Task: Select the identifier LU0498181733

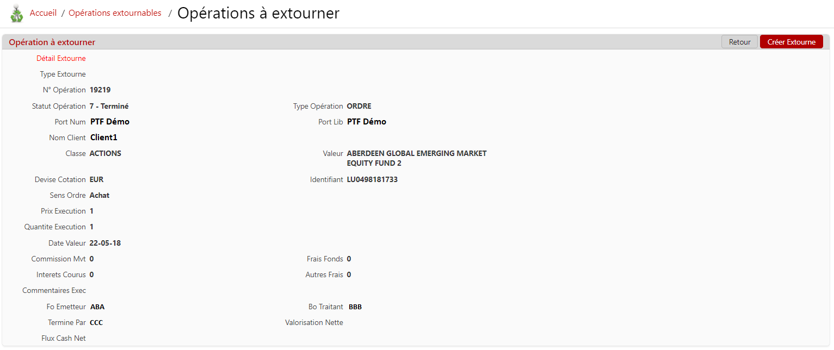Action: click(372, 179)
